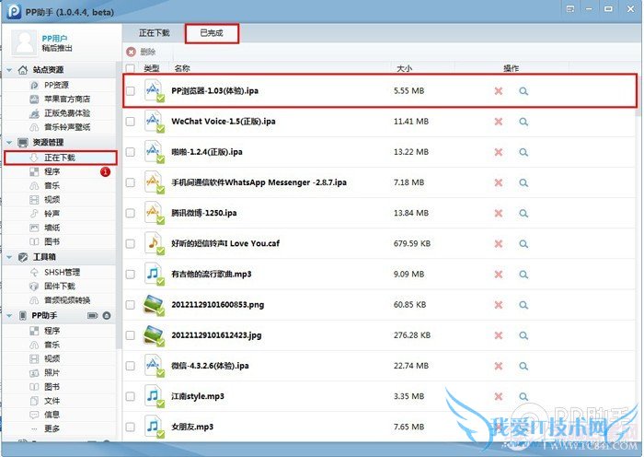Collapse the 工具箱 section arrow
Screen dimensions: 644x457
(x=9, y=257)
